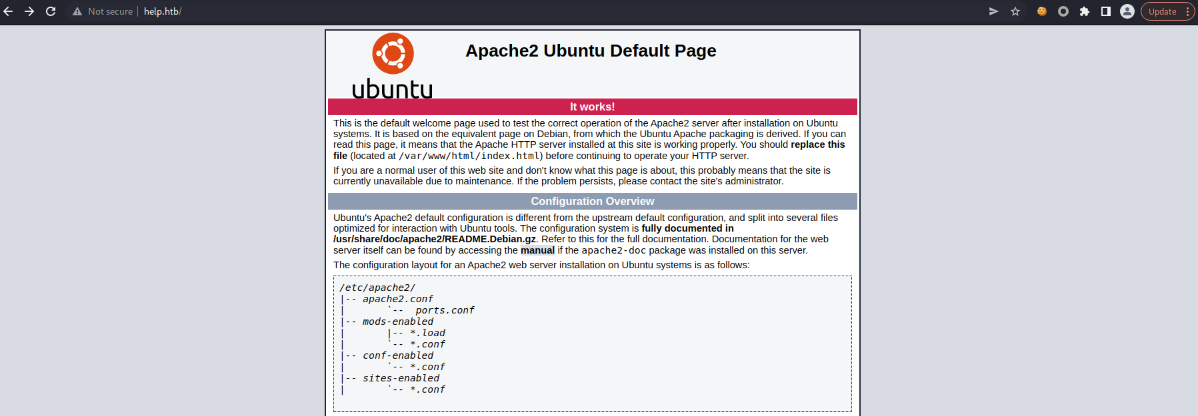The image size is (1198, 416).
Task: Click the It works! banner
Action: [x=593, y=106]
